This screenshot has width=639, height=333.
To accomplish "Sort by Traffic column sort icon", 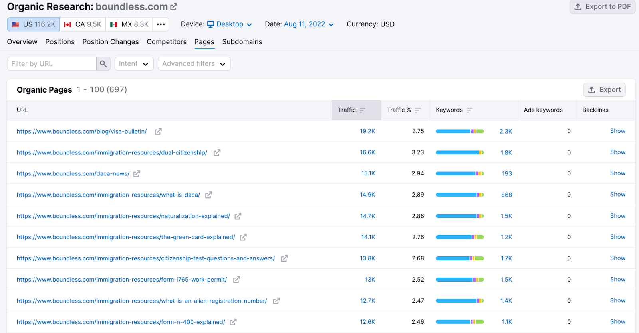I will click(x=363, y=110).
